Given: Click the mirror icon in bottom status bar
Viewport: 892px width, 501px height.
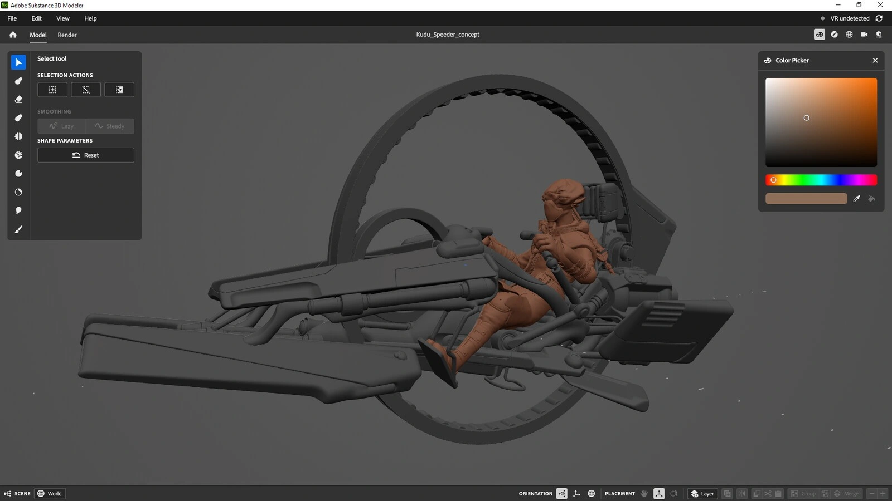Looking at the screenshot, I should pos(741,493).
